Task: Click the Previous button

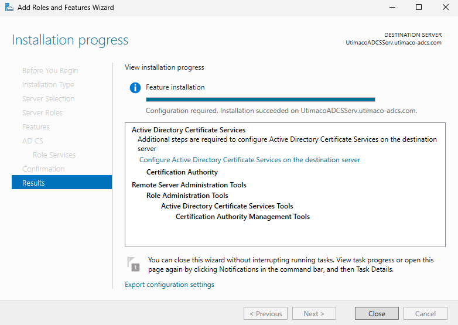Action: pyautogui.click(x=265, y=313)
